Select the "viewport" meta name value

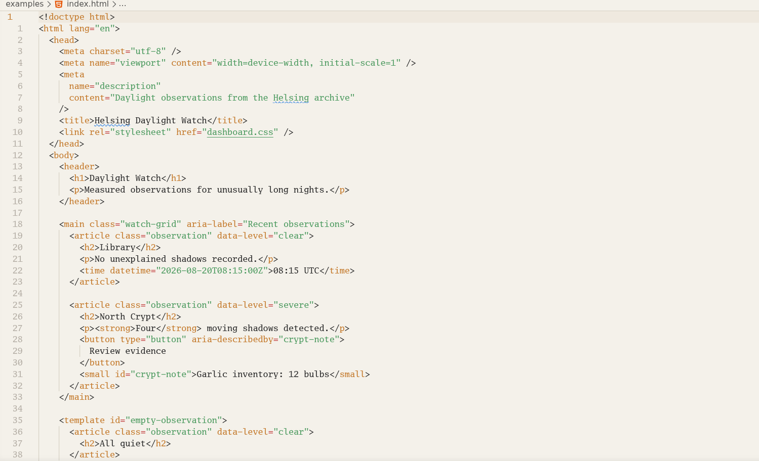[141, 63]
